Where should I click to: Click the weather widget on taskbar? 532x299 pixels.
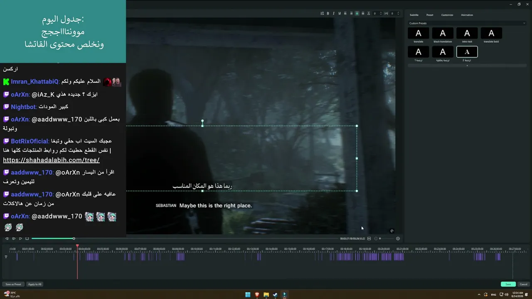(x=12, y=294)
